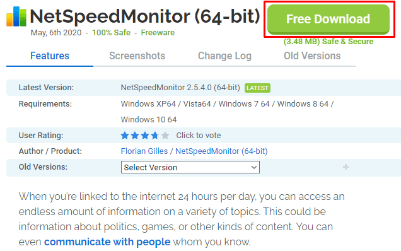Expand version list using dropdown chevron arrow
The image size is (401, 251).
[x=253, y=167]
